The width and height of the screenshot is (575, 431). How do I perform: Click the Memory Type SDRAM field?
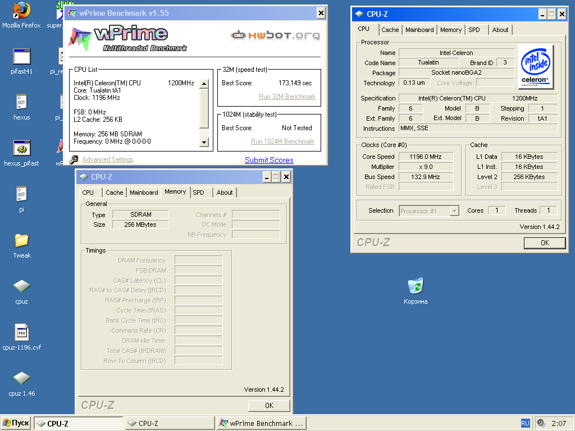140,214
